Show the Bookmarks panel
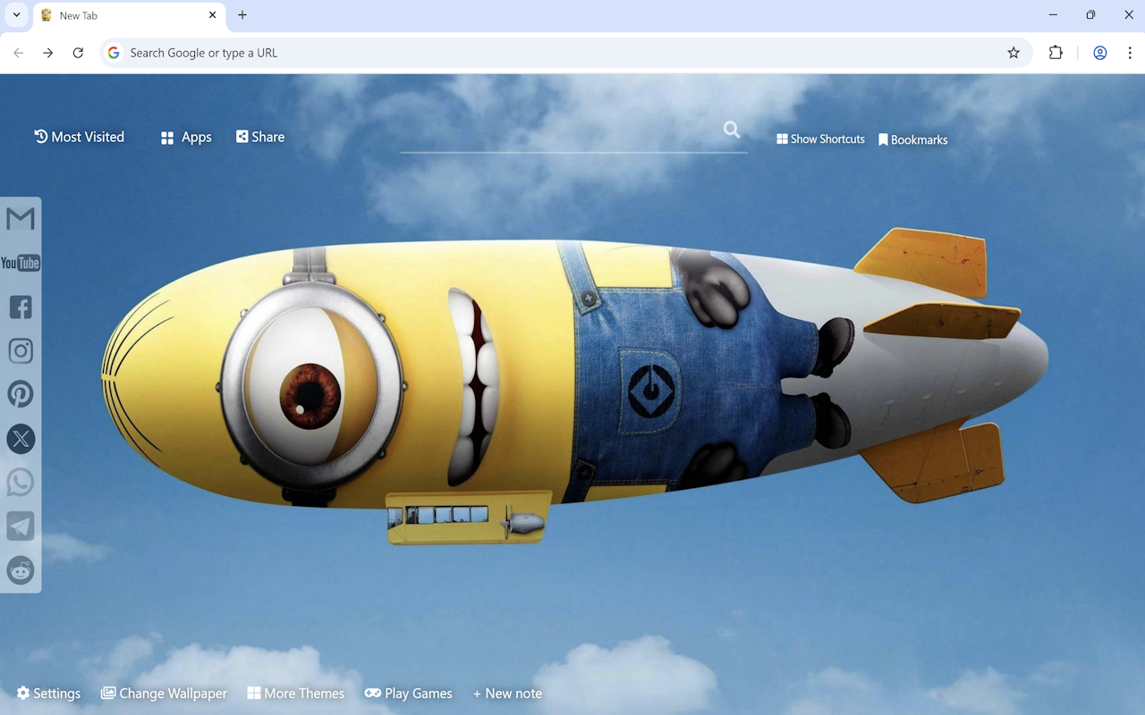 click(x=912, y=139)
